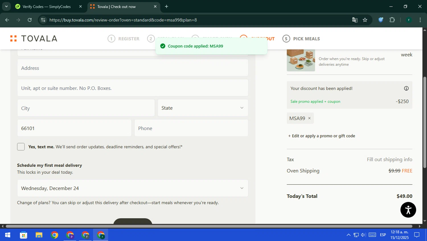
Task: Open the notification center
Action: [417, 235]
